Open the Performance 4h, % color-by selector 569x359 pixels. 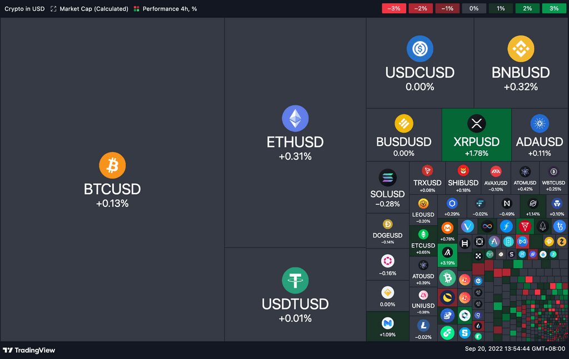click(166, 9)
